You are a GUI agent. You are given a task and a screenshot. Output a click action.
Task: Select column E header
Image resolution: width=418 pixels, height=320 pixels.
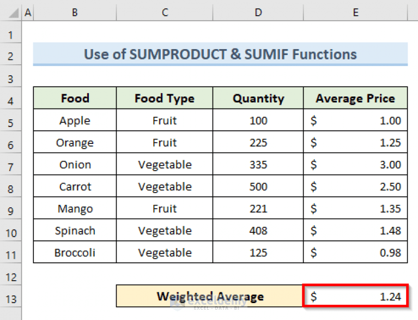(x=356, y=13)
